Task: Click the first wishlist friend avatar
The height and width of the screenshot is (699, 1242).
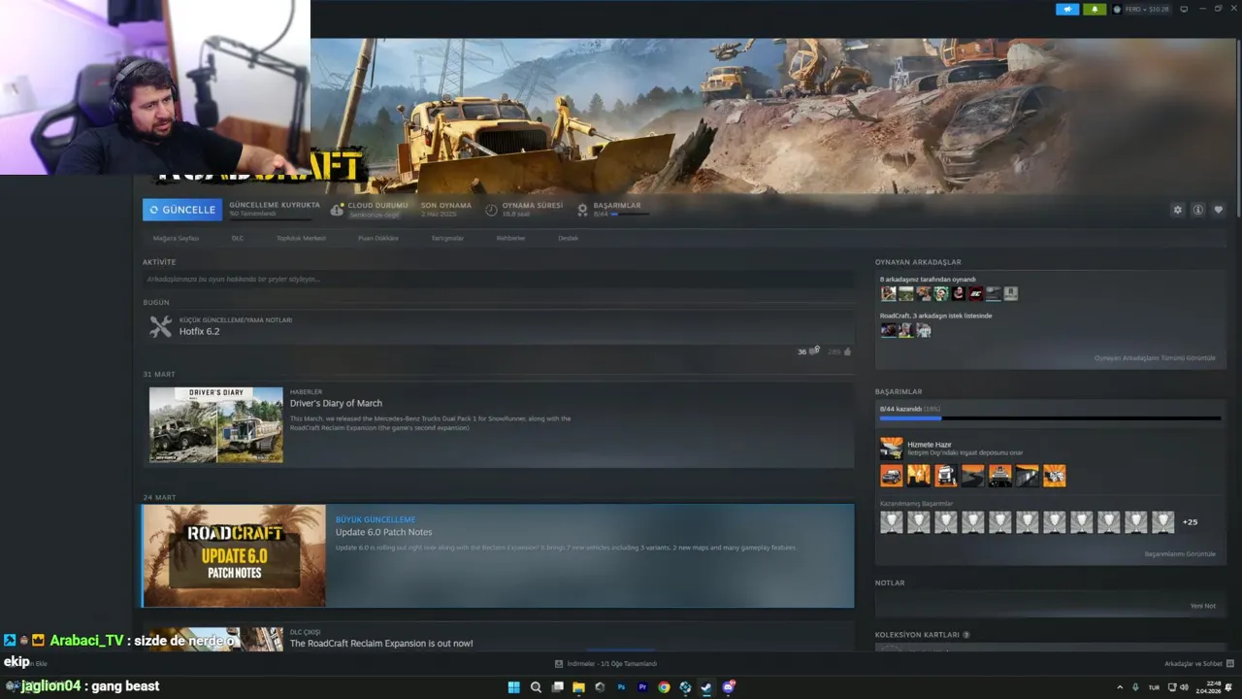Action: pyautogui.click(x=888, y=330)
